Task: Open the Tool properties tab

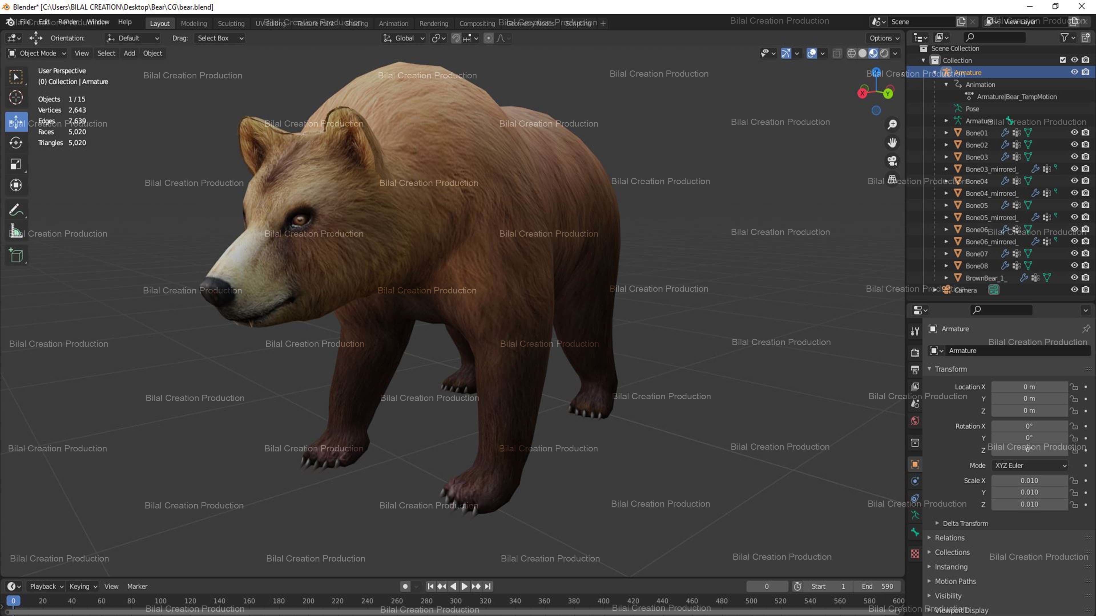Action: pyautogui.click(x=915, y=331)
